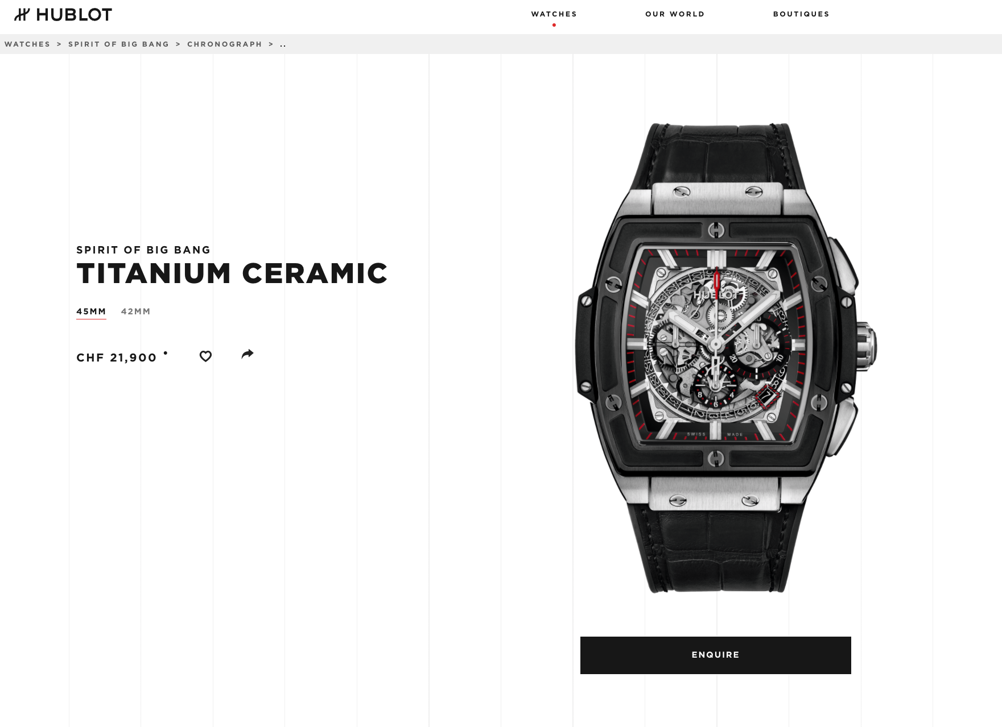1002x727 pixels.
Task: Click the Titanium Ceramic product title
Action: tap(232, 273)
